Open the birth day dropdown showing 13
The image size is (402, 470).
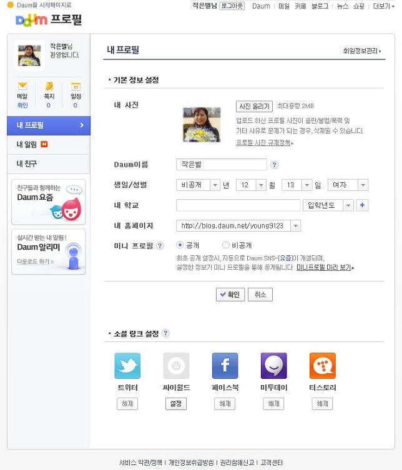click(x=297, y=185)
